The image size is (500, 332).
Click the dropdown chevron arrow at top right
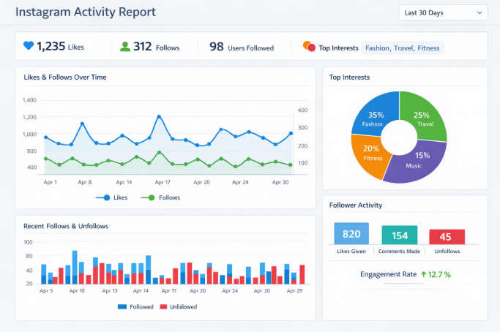click(x=480, y=12)
